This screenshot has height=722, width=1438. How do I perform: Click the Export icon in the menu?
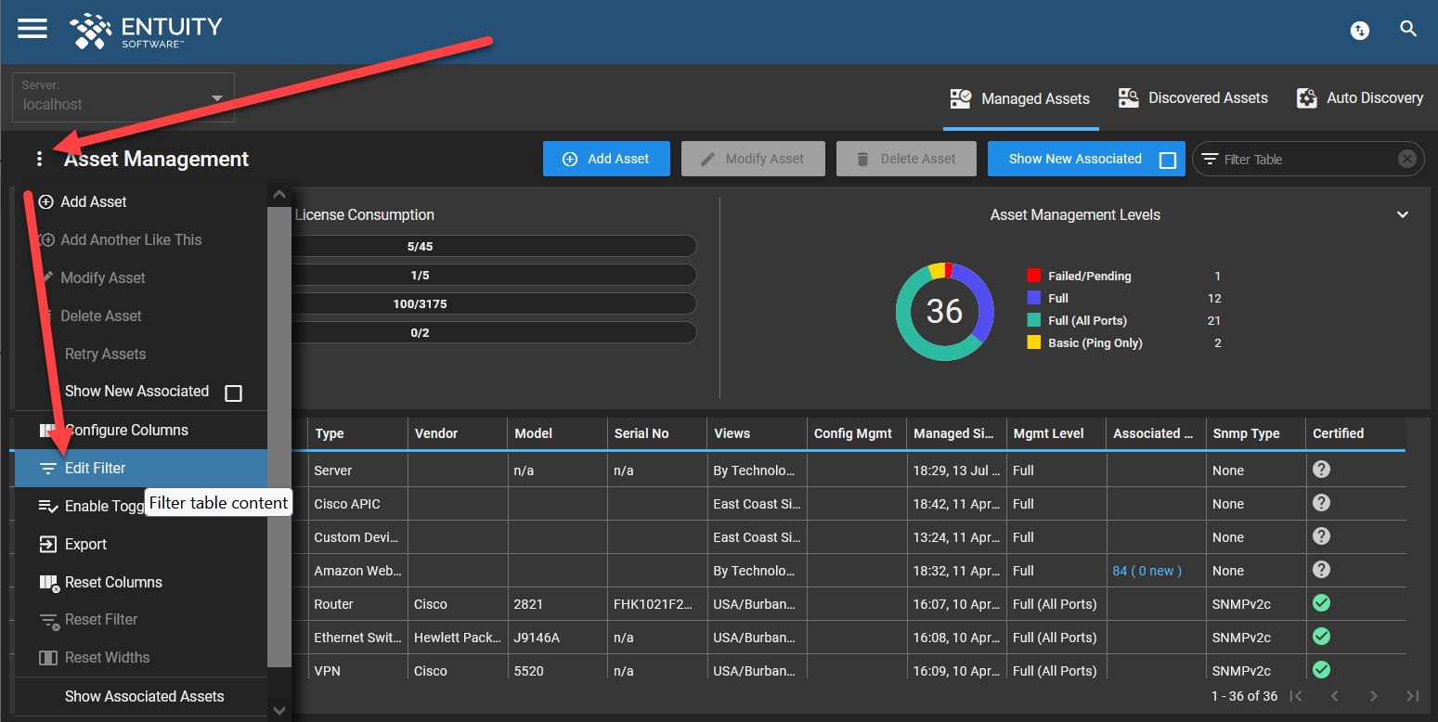tap(48, 544)
